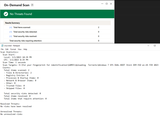
Task: Click the Notepad icon in the title bar
Action: click(x=2, y=46)
